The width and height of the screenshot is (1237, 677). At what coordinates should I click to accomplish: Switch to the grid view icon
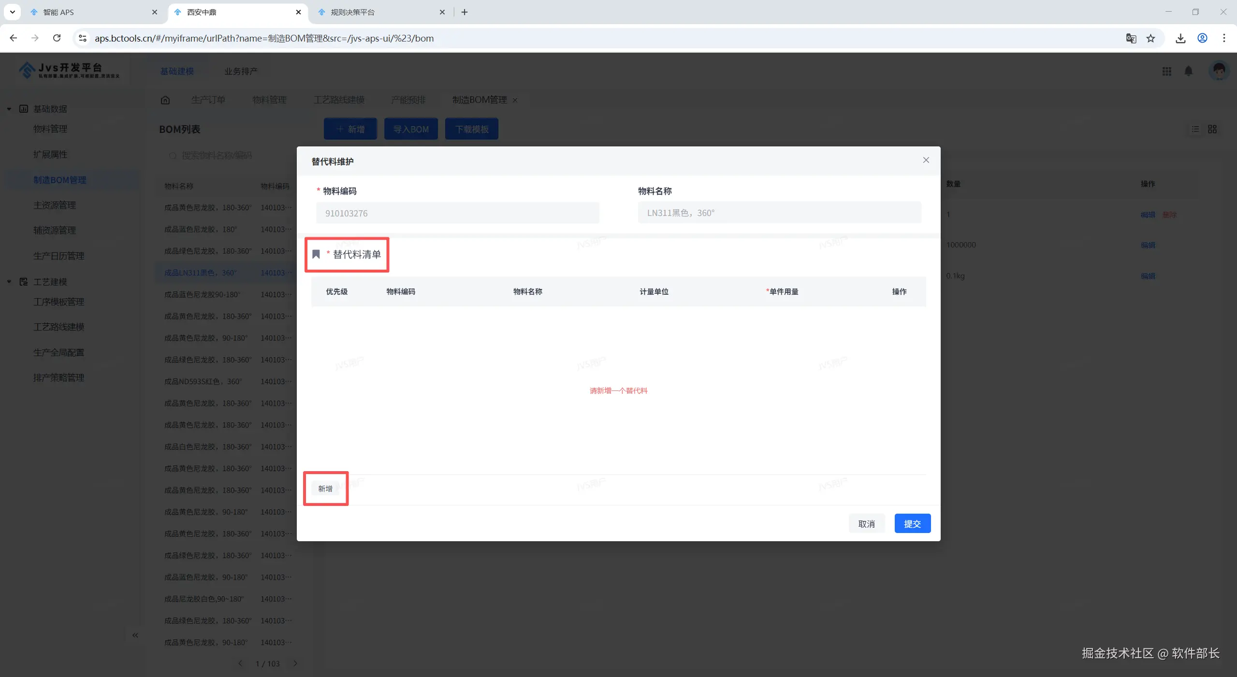[1212, 129]
